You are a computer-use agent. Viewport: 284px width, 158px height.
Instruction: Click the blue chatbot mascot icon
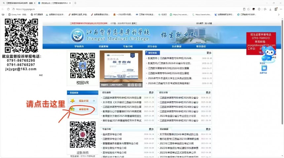[268, 54]
